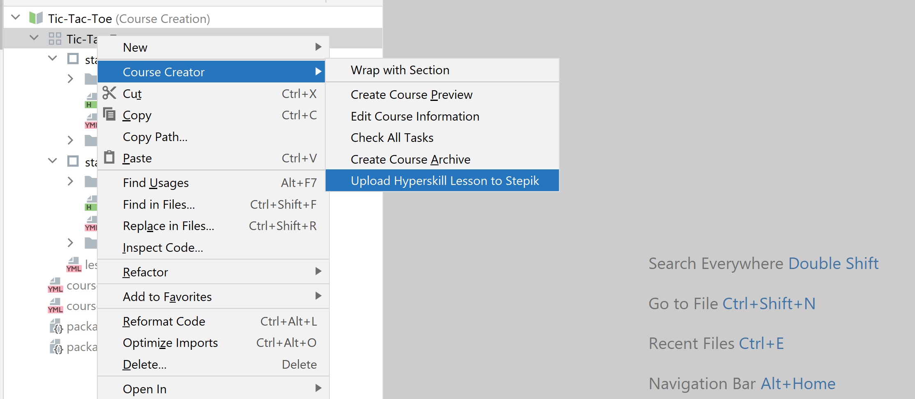The width and height of the screenshot is (915, 399).
Task: Select the Tic-Tac-Toe (Course Creation) tree row
Action: click(129, 19)
